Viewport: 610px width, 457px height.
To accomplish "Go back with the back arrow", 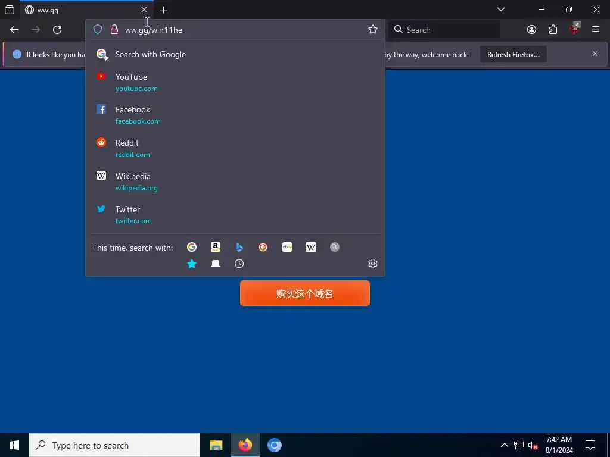I will 14,30.
